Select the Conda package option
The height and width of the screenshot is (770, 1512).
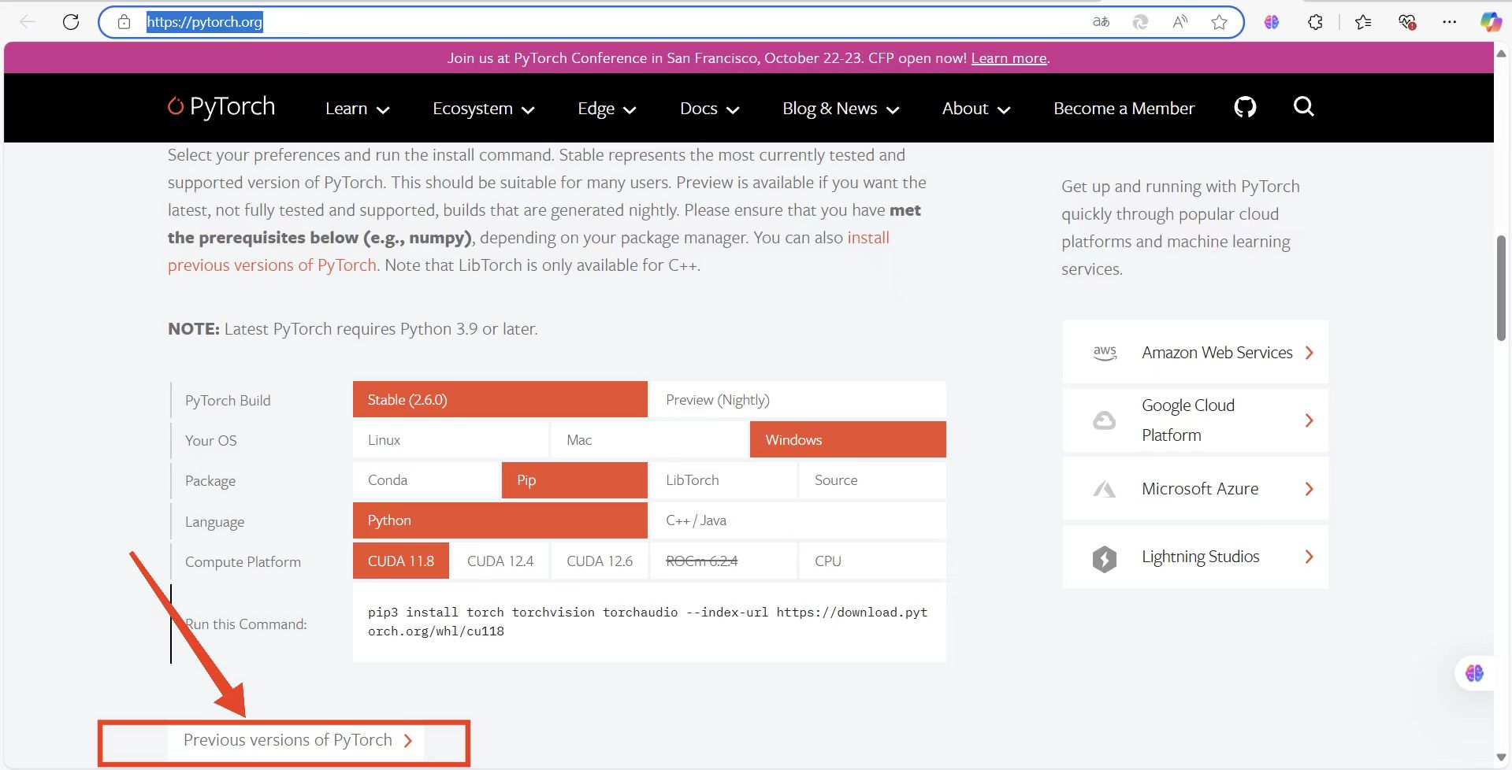click(426, 480)
